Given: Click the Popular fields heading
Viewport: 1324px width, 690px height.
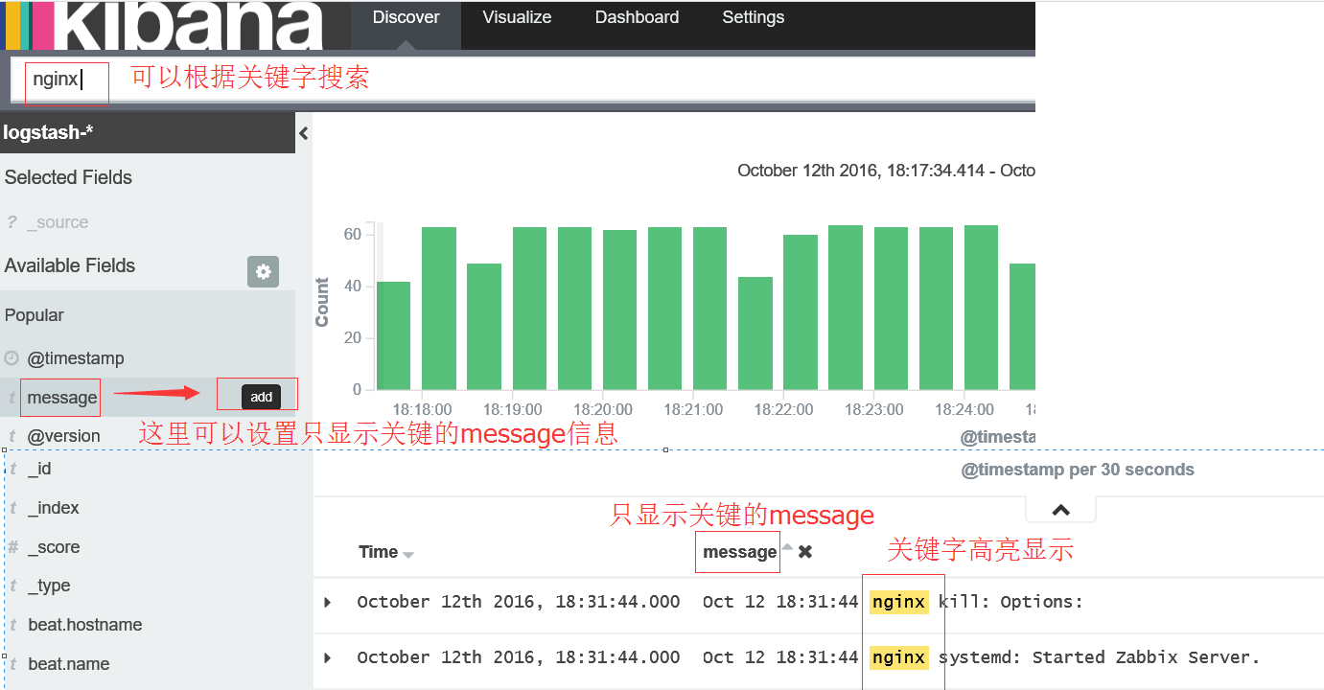Looking at the screenshot, I should point(35,315).
